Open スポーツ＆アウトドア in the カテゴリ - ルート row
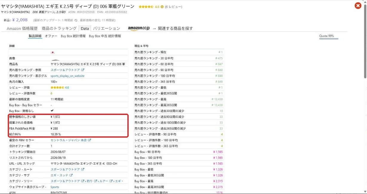This screenshot has width=367, height=194. (x=65, y=169)
